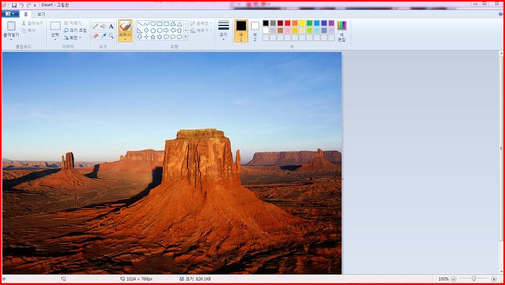Image resolution: width=505 pixels, height=285 pixels.
Task: Pick the dark red swatch in palette
Action: 280,23
